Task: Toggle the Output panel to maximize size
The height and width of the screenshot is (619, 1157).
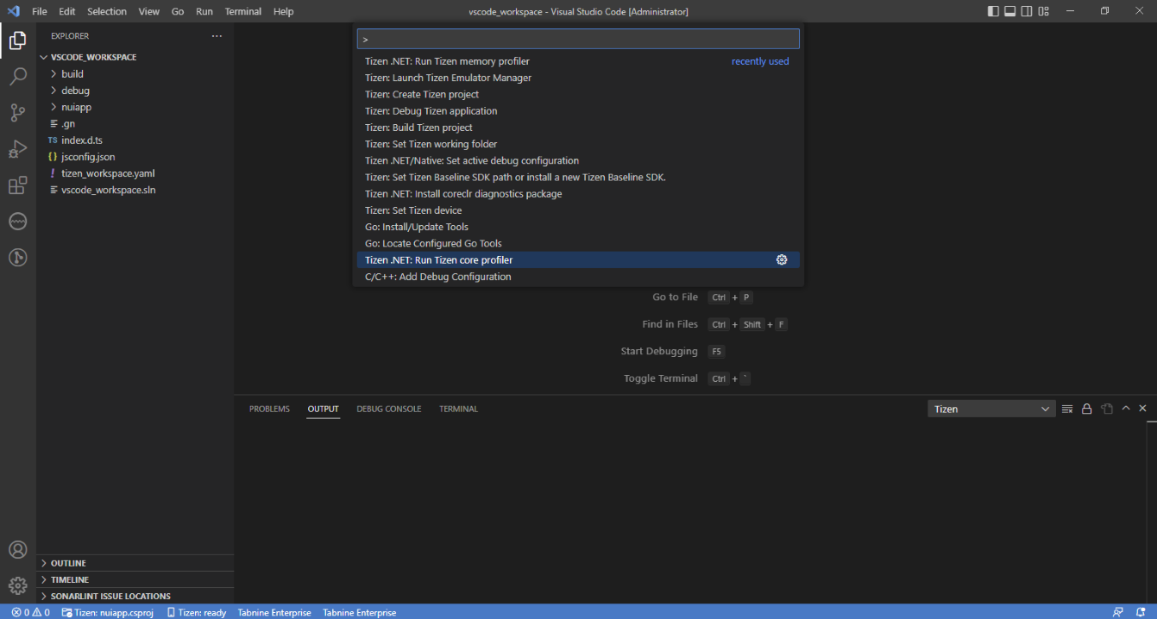Action: [1125, 408]
